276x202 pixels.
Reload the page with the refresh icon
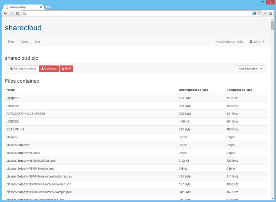pos(18,13)
